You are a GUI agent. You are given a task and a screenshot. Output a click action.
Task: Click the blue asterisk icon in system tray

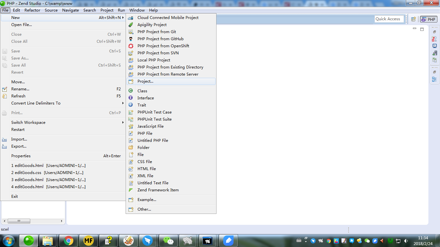352,241
